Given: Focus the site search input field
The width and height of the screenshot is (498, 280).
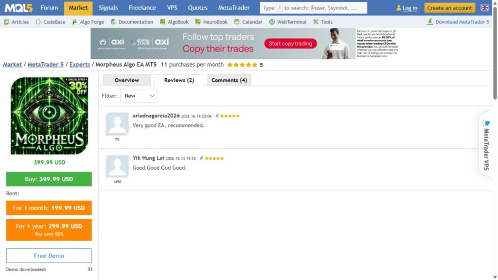Looking at the screenshot, I should coord(313,8).
